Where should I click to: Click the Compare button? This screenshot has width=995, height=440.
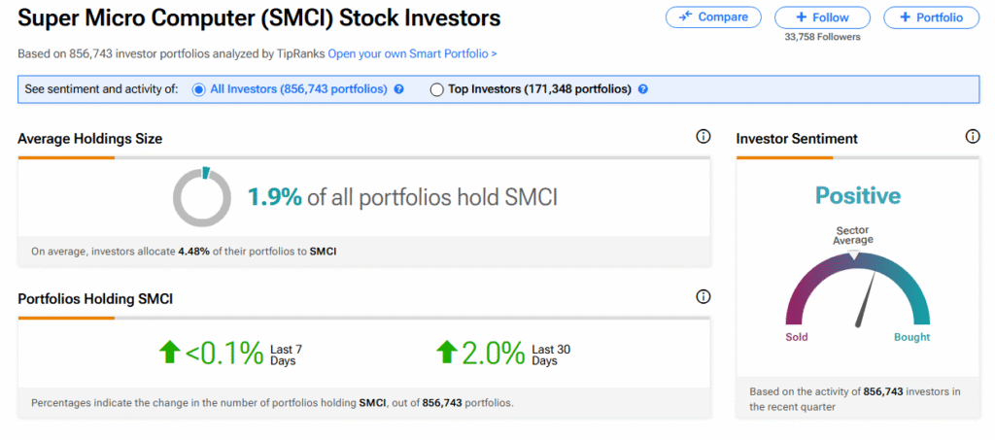point(714,17)
